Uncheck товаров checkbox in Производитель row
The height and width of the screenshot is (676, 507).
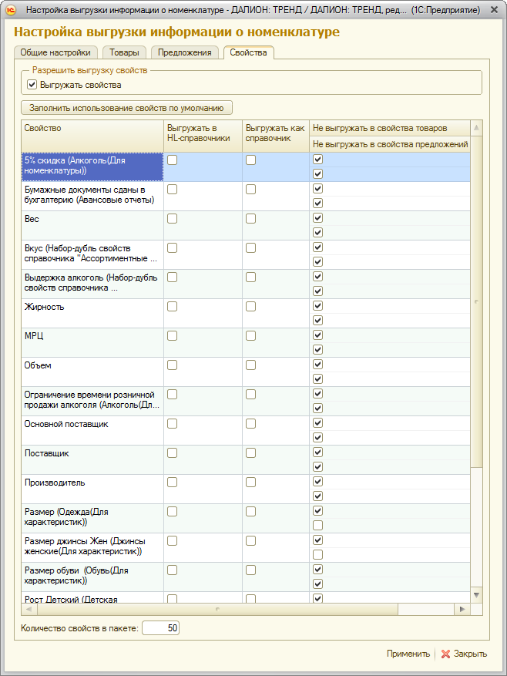[x=317, y=482]
